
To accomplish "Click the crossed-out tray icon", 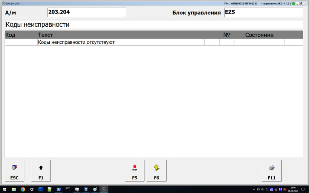I will [276, 190].
